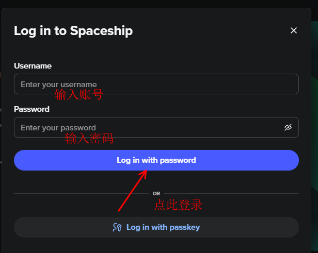
Task: Click the Log in with password button label
Action: point(156,160)
